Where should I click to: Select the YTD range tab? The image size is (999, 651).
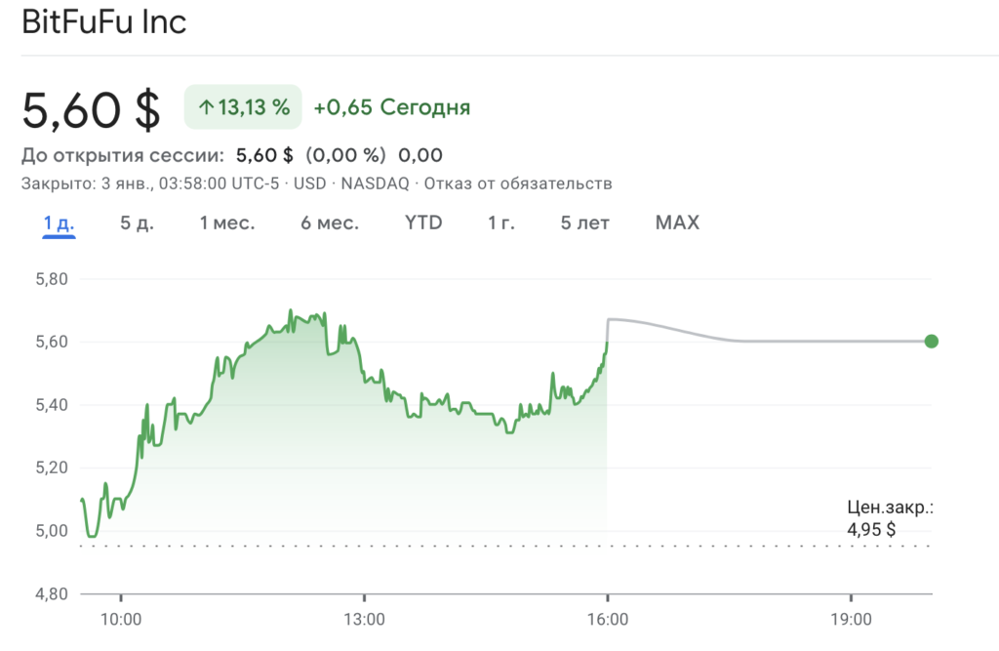(423, 223)
